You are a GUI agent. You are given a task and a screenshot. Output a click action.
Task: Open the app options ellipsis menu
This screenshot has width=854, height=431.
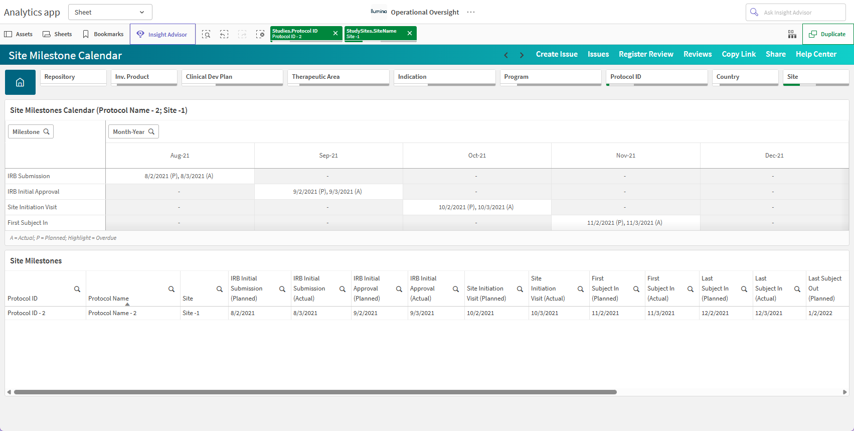(471, 12)
